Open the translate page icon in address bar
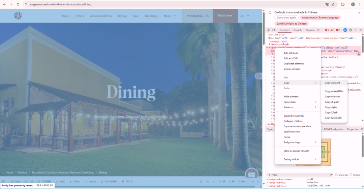The height and width of the screenshot is (189, 364). pos(327,4)
